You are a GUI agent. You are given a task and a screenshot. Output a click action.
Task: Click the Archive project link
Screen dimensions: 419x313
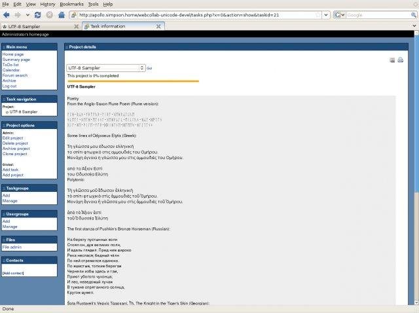click(x=16, y=149)
